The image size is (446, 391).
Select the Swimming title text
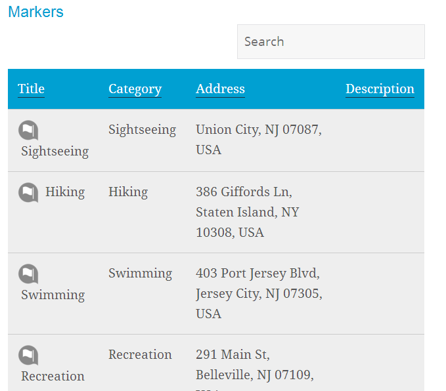tap(53, 295)
